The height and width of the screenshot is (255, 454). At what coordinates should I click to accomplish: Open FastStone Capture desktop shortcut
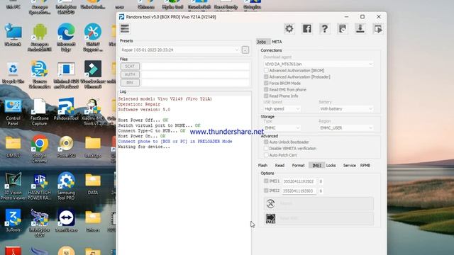[x=40, y=112]
